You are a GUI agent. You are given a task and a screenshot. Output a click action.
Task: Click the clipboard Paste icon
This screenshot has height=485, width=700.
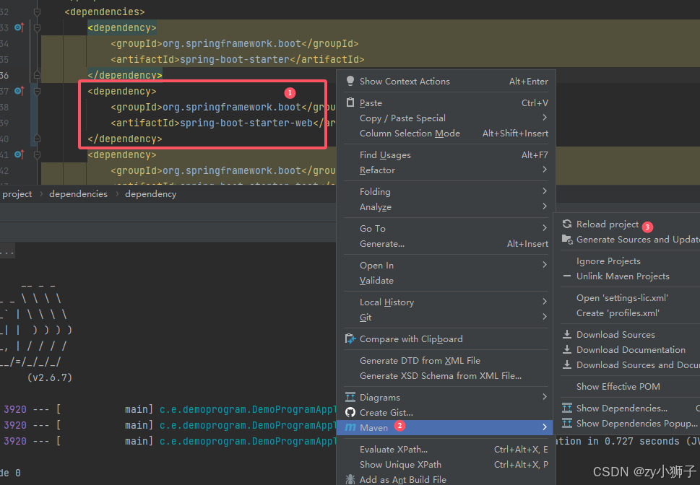click(350, 102)
